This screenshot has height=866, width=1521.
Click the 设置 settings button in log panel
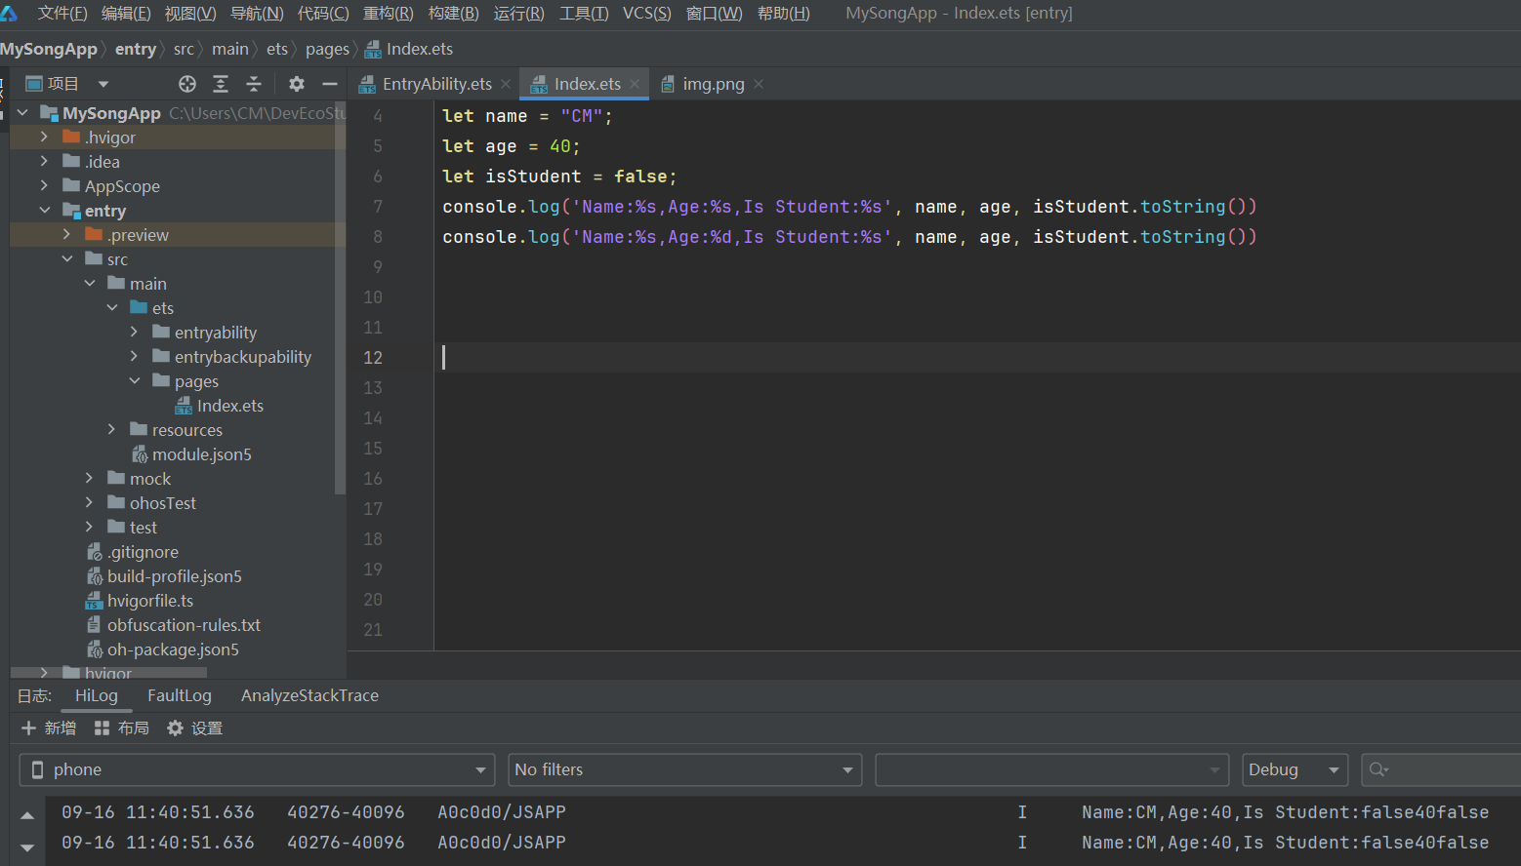[195, 728]
